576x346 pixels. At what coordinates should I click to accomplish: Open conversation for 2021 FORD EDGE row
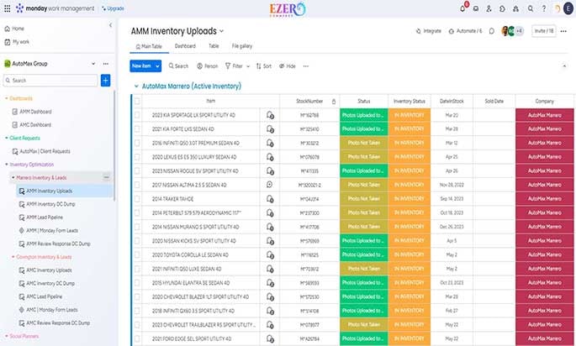pos(270,338)
